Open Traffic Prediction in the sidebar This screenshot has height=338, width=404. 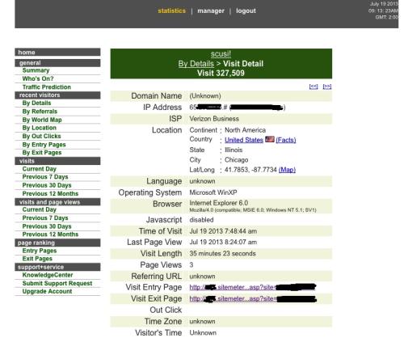(47, 87)
